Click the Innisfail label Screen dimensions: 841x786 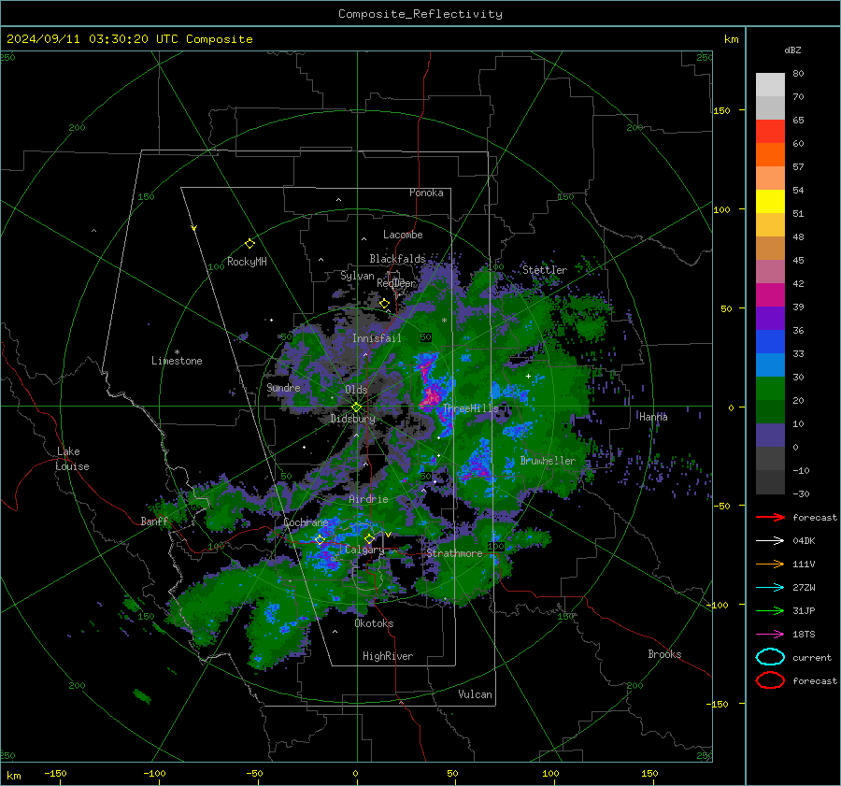tap(376, 338)
